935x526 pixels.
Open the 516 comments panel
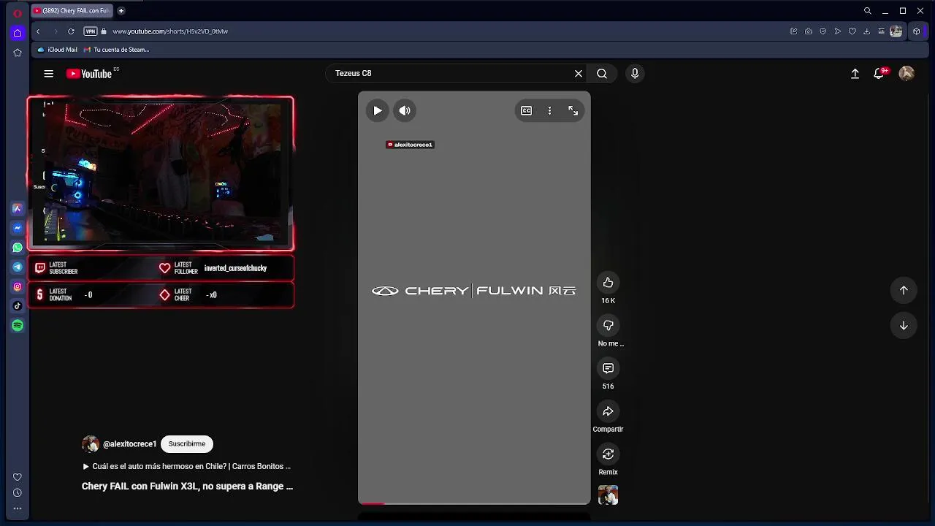[x=608, y=369]
